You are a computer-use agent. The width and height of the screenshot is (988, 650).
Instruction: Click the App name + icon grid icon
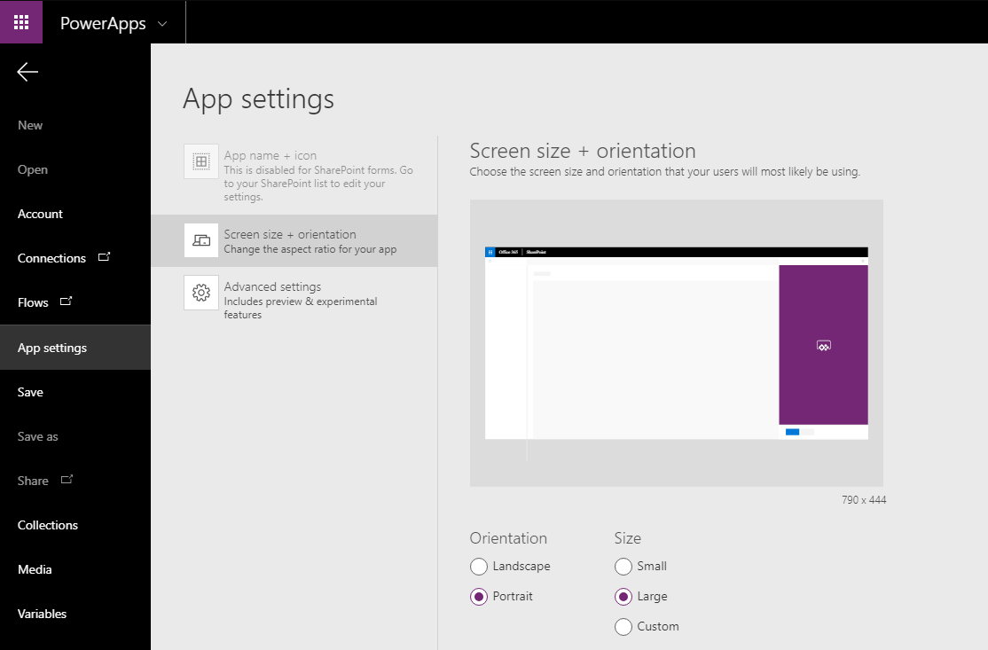pos(201,162)
